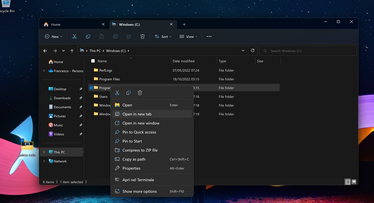Select Open in the context menu
The width and height of the screenshot is (374, 203).
click(x=152, y=105)
